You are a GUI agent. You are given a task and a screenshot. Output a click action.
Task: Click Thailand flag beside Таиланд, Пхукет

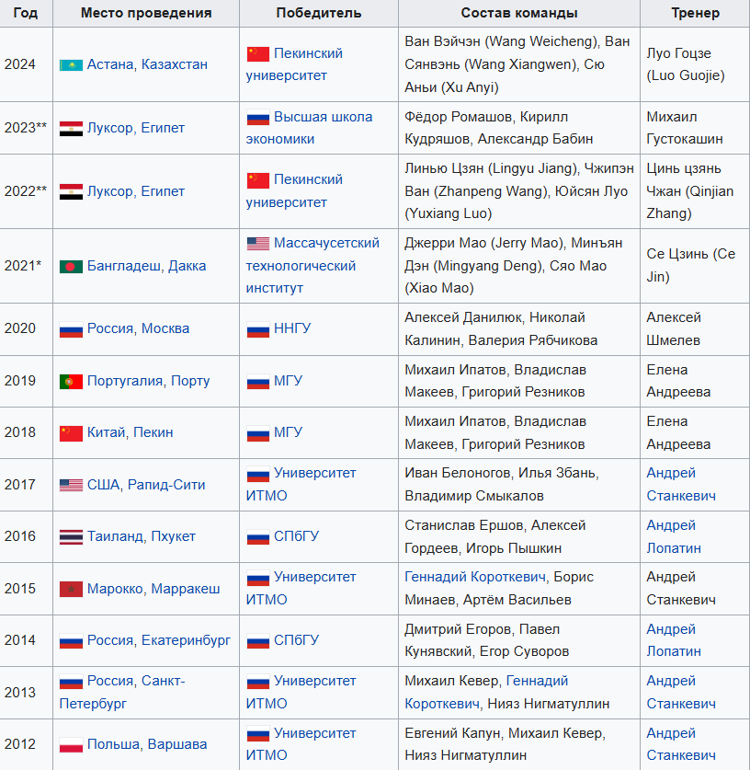tap(71, 536)
